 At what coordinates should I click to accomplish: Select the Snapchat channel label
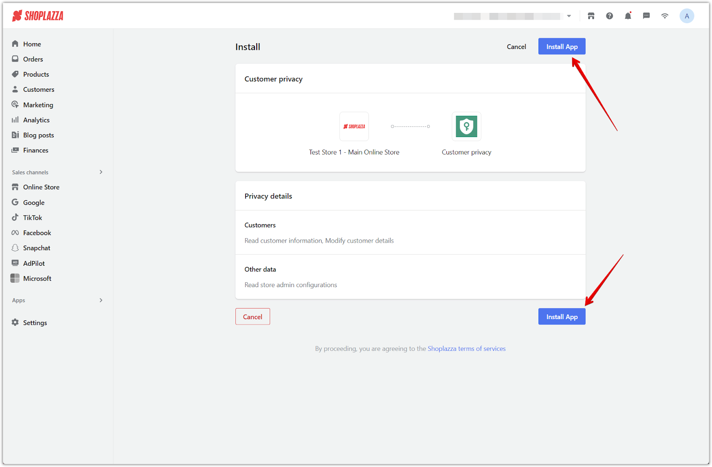pos(36,248)
